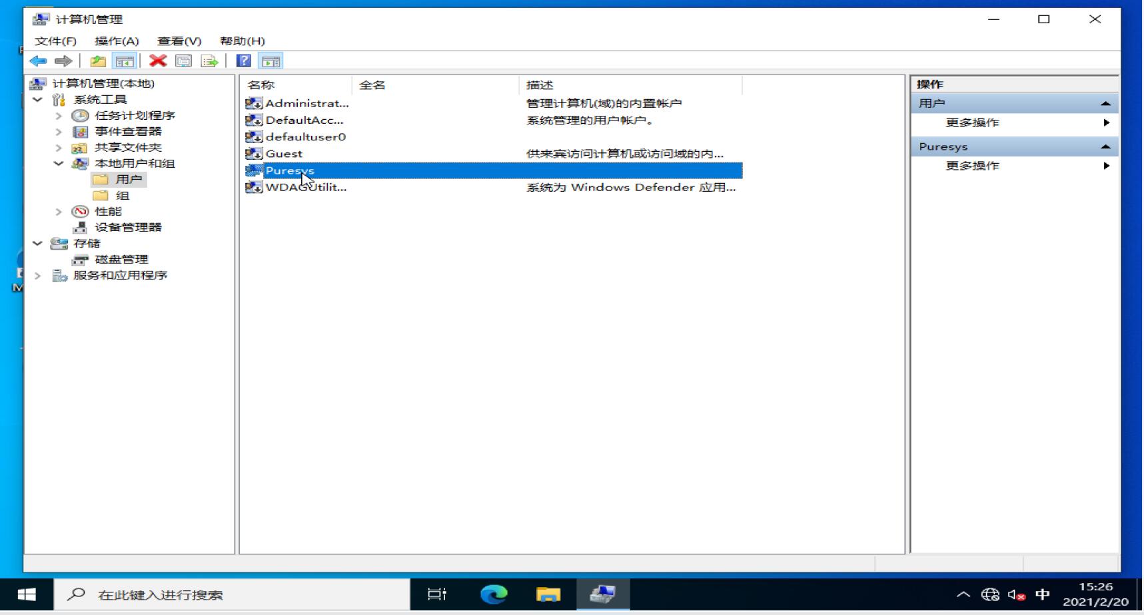Click the description 系统管理的用户帐户。
The height and width of the screenshot is (615, 1144).
[x=590, y=120]
